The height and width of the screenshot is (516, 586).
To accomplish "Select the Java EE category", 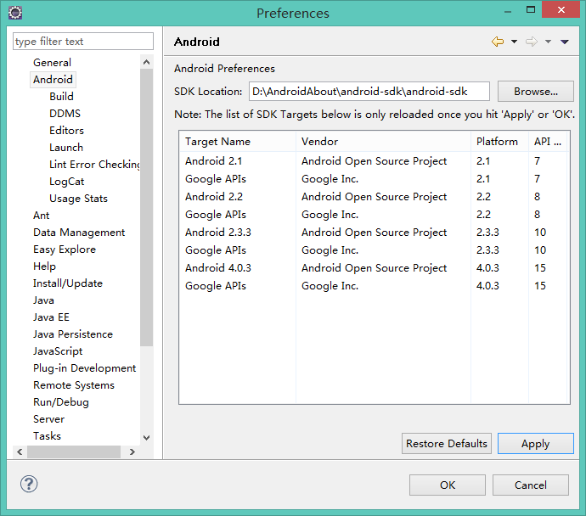I will pyautogui.click(x=51, y=317).
